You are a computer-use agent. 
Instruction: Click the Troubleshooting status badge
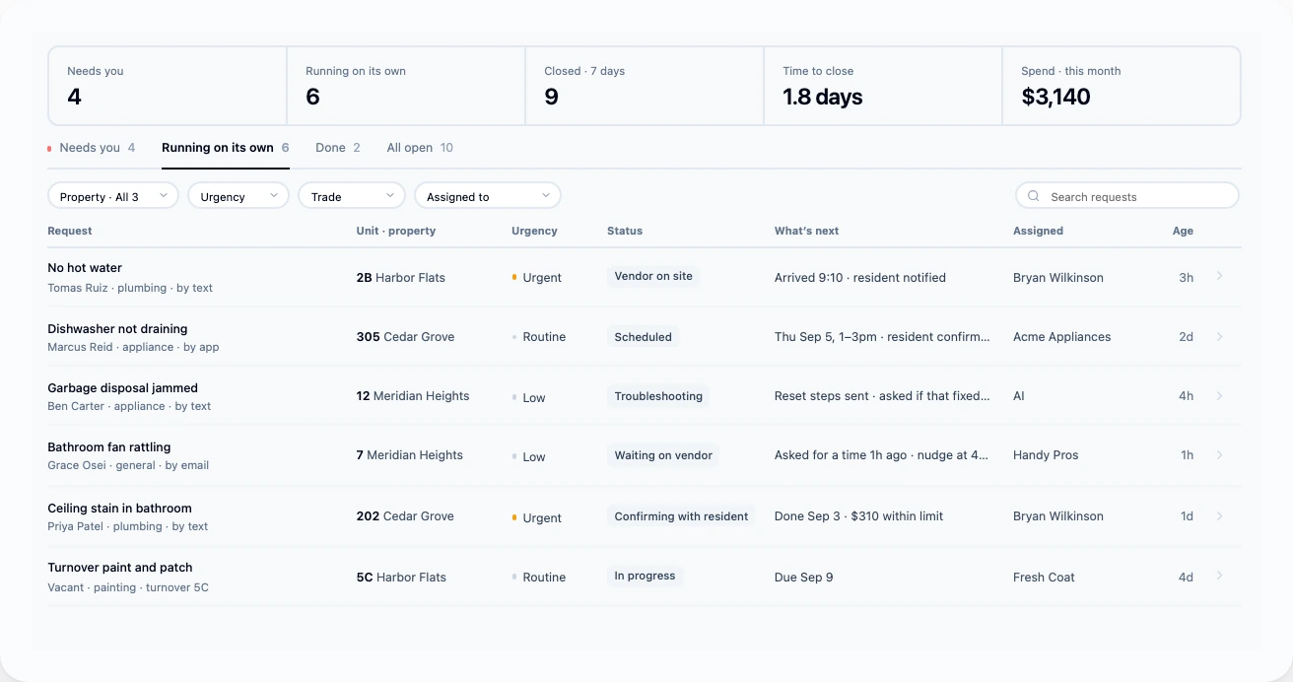(658, 396)
